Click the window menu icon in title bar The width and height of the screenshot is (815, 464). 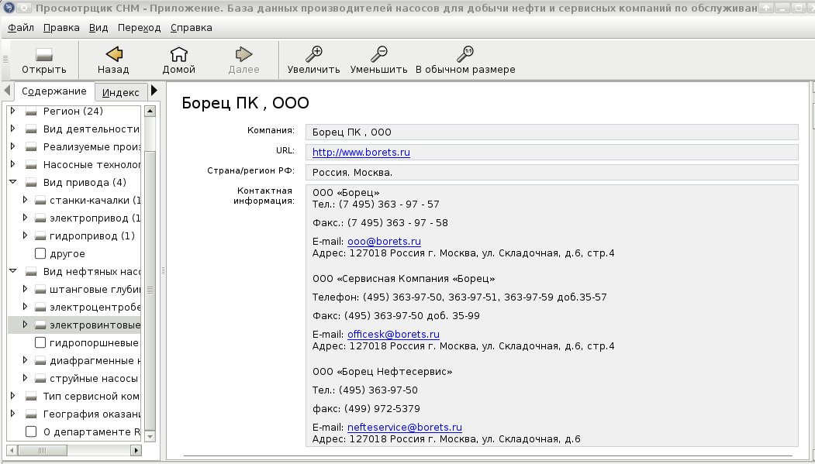tap(9, 8)
